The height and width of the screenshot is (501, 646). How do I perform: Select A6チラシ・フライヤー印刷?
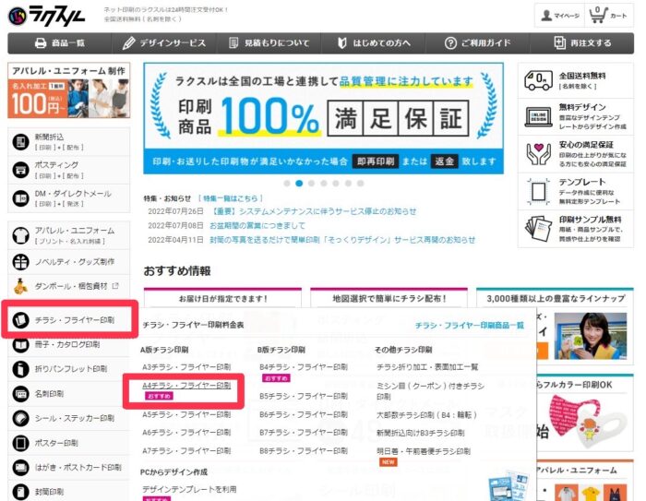tap(186, 432)
